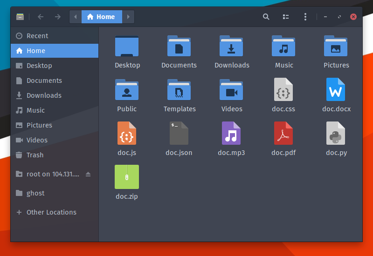Screen dimensions: 373x256
Task: Eject the root on 104.131 mount
Action: 88,174
